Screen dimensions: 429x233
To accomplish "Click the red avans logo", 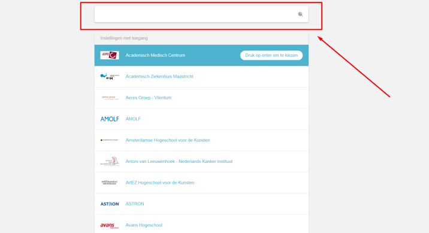I will point(110,225).
